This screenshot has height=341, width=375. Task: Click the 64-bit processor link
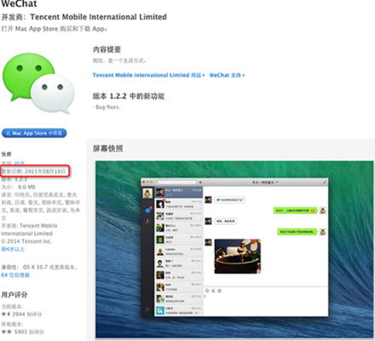(15, 275)
